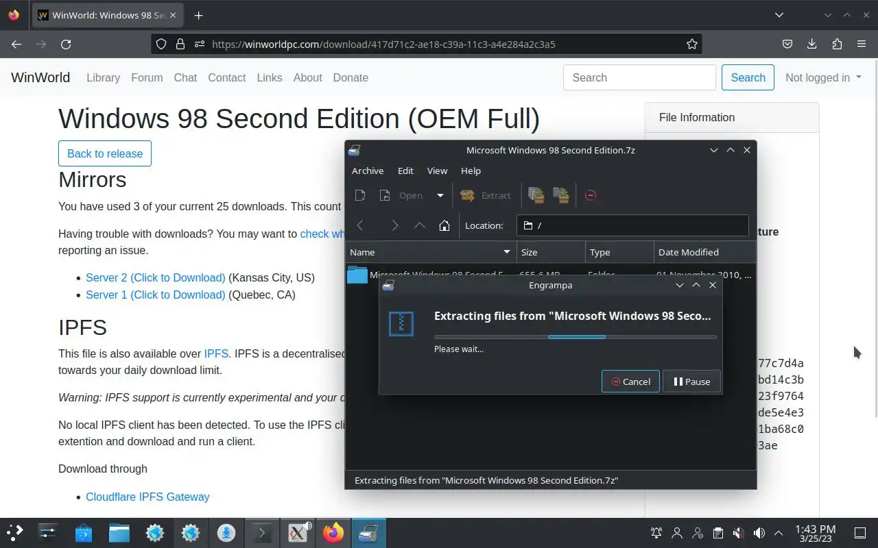Click the WinWorld Forum nav link
878x548 pixels.
(x=147, y=77)
